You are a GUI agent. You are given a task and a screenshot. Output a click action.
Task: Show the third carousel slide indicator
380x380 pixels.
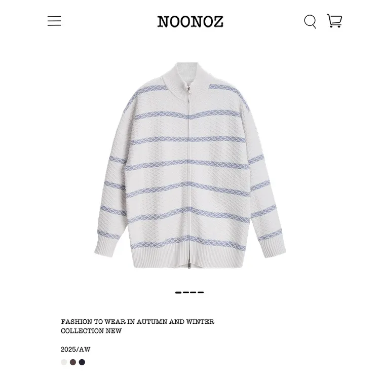coord(193,292)
